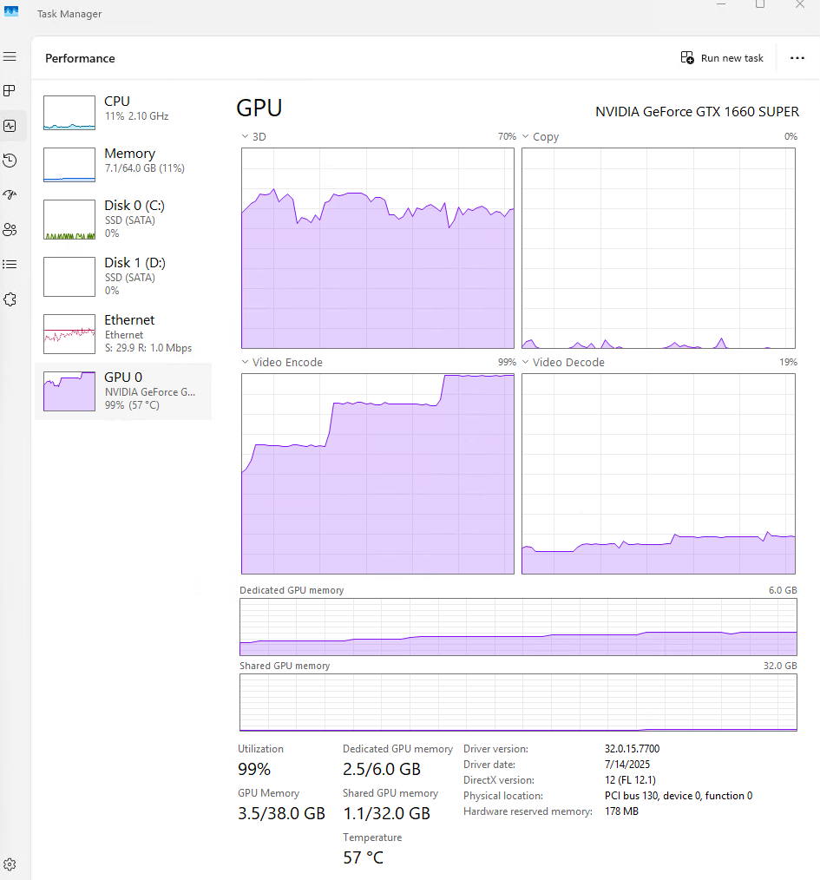Click the Video Encode graph
Image resolution: width=820 pixels, height=880 pixels.
tap(377, 474)
